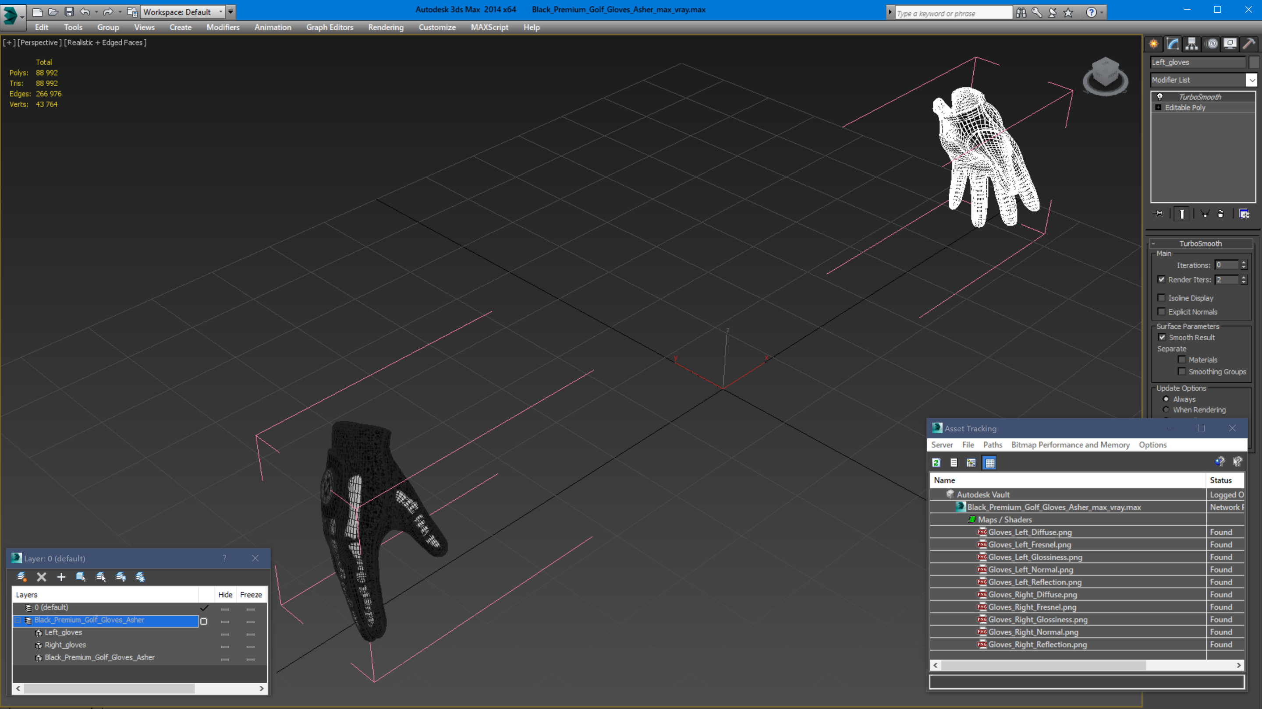Click the Save File toolbar icon
The image size is (1262, 709).
point(69,12)
